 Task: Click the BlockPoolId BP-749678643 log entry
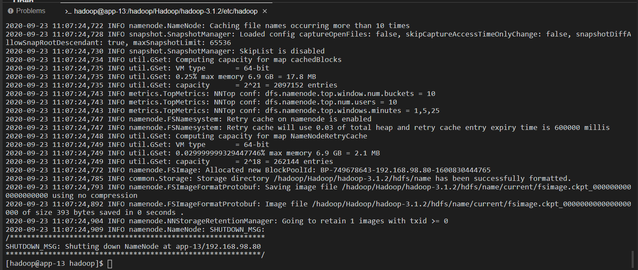point(248,170)
